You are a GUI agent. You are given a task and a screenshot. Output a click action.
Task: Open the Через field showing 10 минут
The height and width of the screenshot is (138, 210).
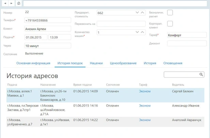(47, 46)
